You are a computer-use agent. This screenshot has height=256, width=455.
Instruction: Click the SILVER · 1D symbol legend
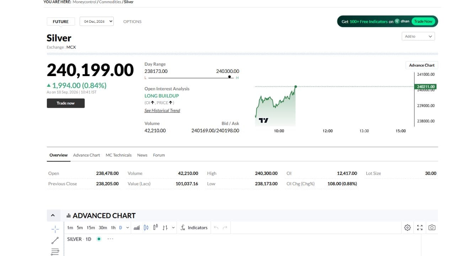(x=79, y=239)
